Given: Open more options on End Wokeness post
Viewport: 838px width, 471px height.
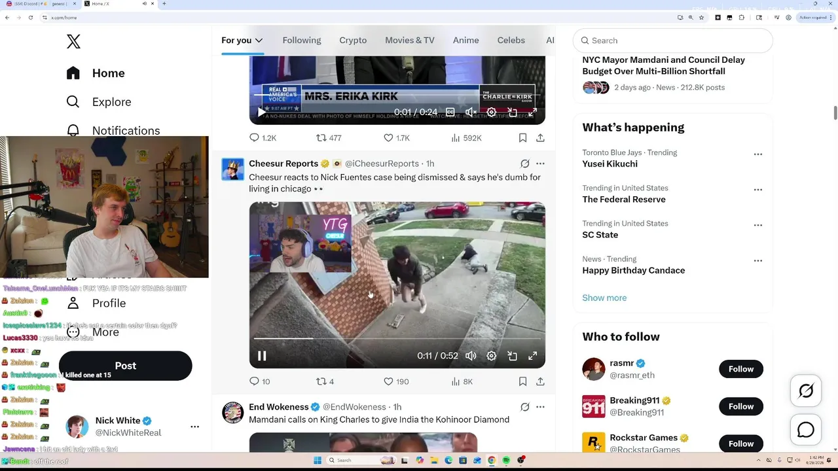Looking at the screenshot, I should point(540,407).
